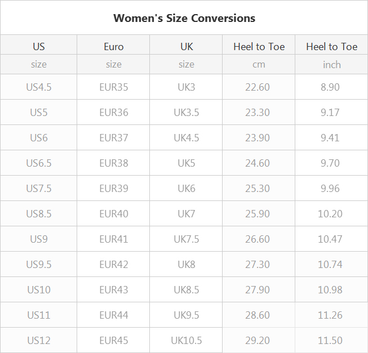Select the EUR45 cell
Screen dimensions: 368x353
pyautogui.click(x=114, y=341)
